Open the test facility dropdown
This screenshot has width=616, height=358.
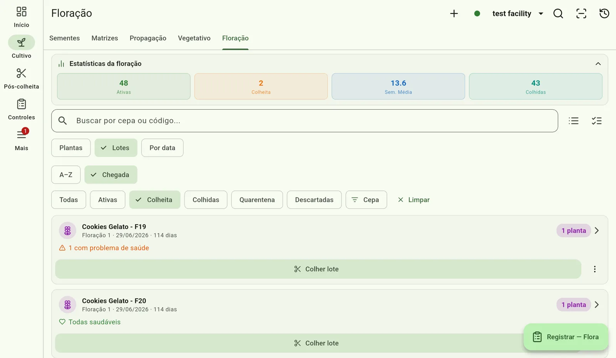coord(518,13)
